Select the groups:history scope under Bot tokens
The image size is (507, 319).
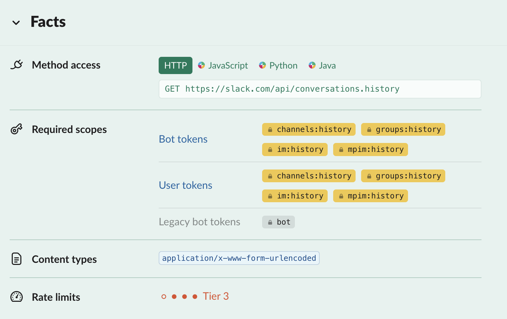(403, 129)
